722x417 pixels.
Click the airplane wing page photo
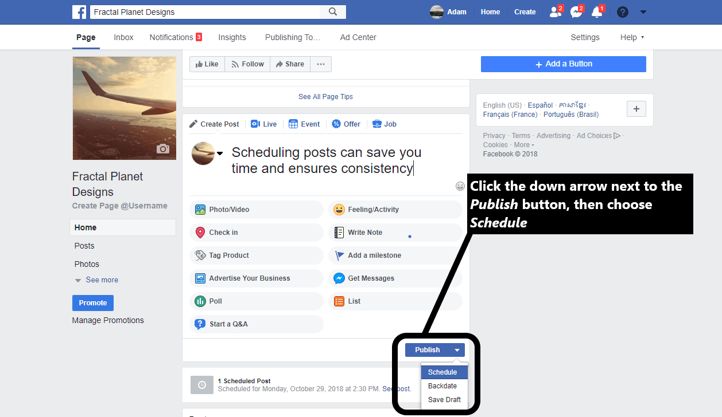125,108
